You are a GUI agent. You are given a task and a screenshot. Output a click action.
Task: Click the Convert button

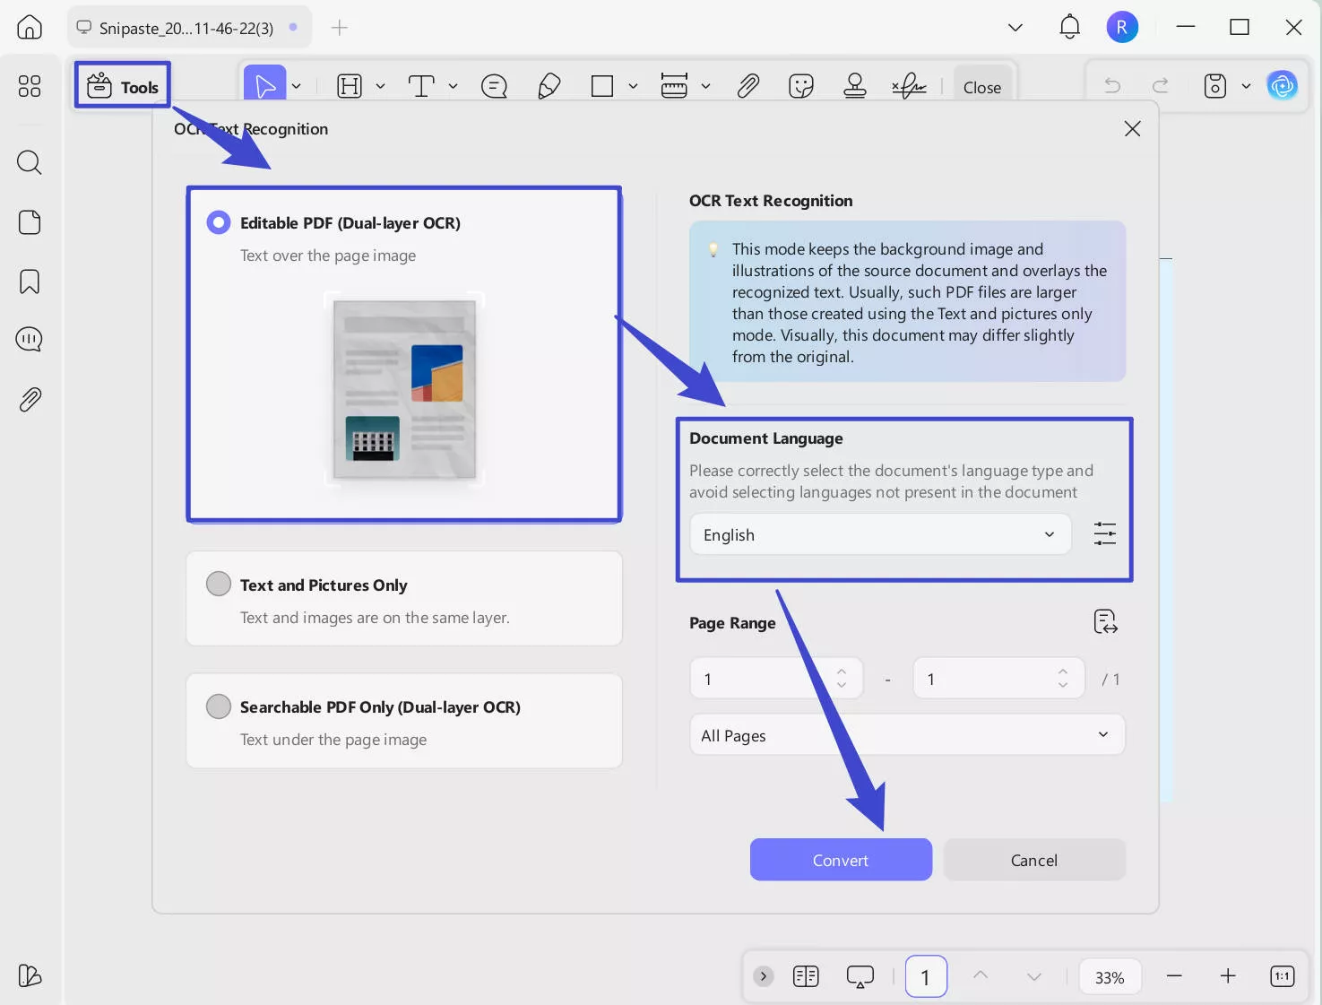click(x=840, y=860)
